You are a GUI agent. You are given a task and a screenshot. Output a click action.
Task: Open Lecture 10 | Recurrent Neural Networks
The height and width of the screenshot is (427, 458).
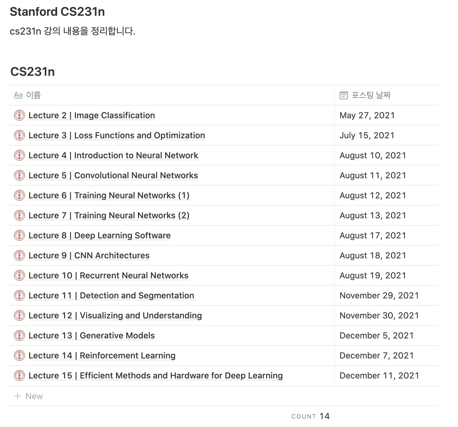(x=108, y=275)
